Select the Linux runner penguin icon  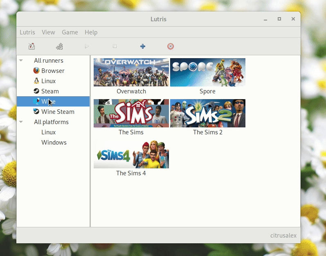36,81
